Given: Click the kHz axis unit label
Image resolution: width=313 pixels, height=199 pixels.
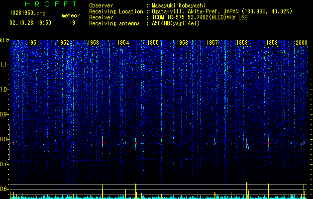Looking at the screenshot, I should coord(4,40).
